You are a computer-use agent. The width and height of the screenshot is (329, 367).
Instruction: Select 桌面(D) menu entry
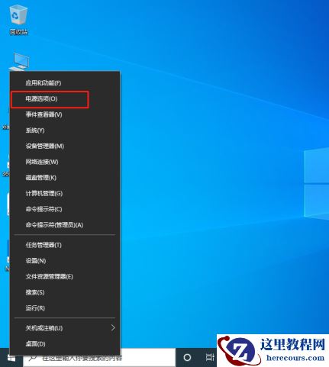click(x=65, y=344)
